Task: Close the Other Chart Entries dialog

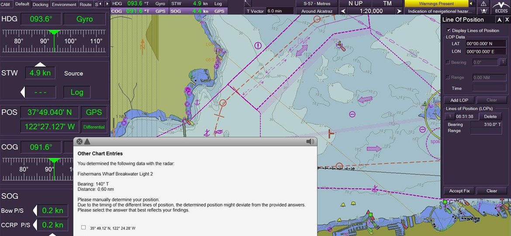Action: coord(79,142)
